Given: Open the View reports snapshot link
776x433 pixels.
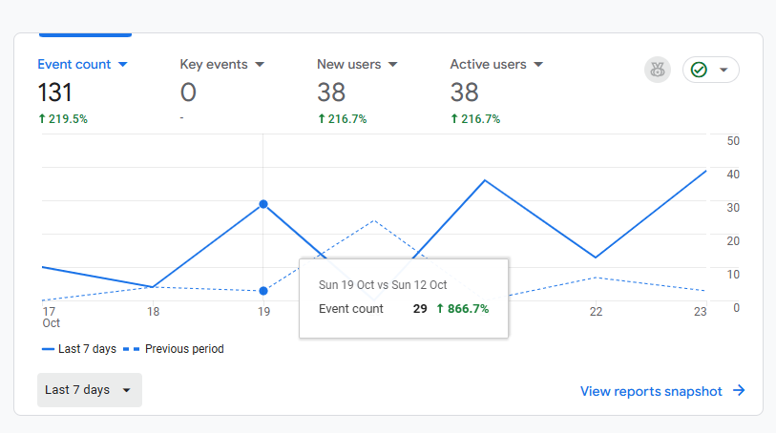Looking at the screenshot, I should pos(651,391).
